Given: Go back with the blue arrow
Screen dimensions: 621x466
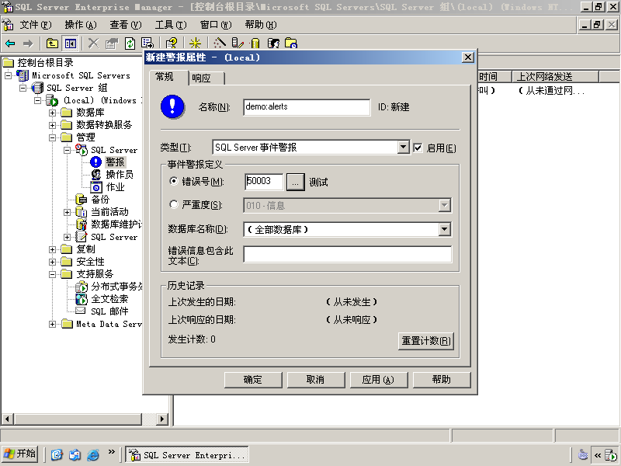Looking at the screenshot, I should (11, 43).
